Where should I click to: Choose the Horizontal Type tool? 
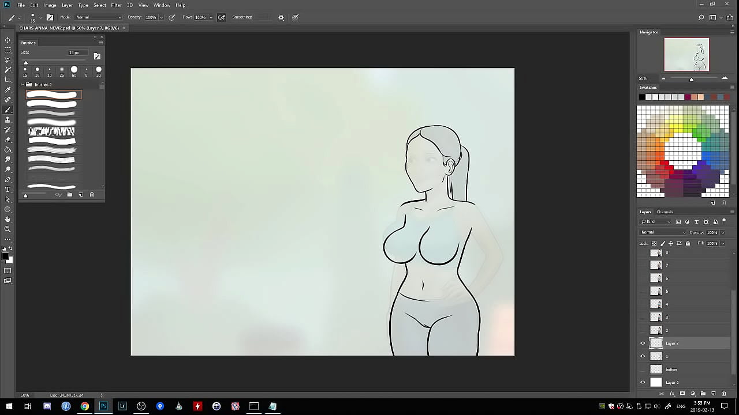[8, 189]
